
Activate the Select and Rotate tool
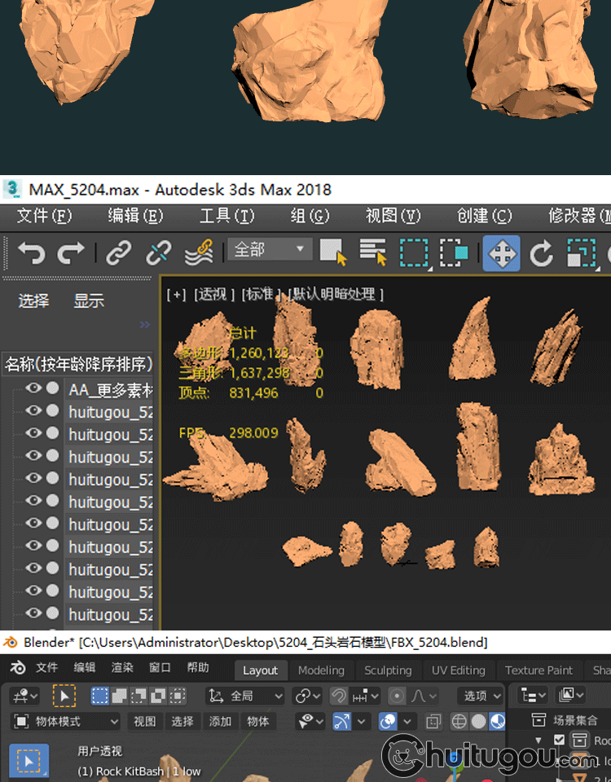coord(542,253)
